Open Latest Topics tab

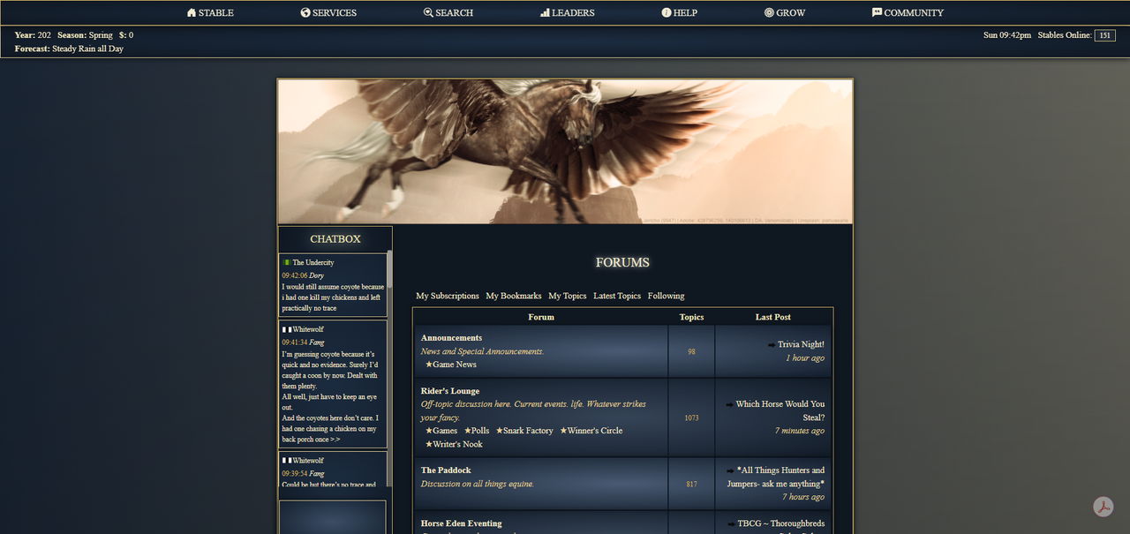pyautogui.click(x=617, y=296)
